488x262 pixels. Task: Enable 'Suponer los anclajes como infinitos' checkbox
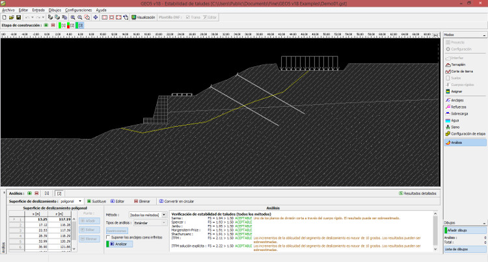tap(109, 237)
